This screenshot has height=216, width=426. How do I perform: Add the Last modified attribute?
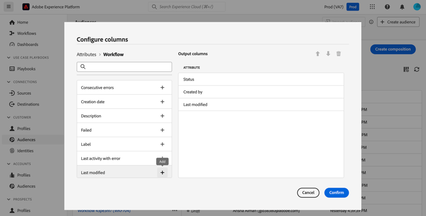tap(162, 173)
